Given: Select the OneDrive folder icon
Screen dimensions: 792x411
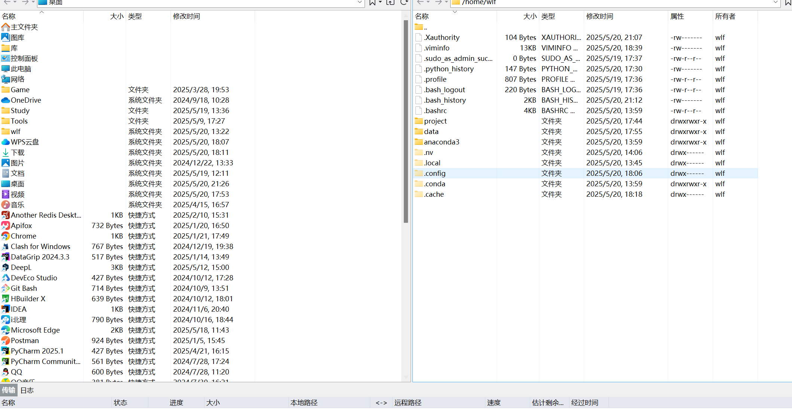Looking at the screenshot, I should pyautogui.click(x=6, y=100).
